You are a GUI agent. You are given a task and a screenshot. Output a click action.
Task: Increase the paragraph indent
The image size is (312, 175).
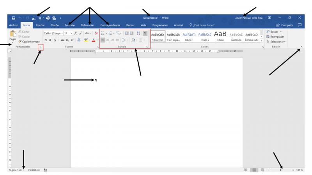131,33
